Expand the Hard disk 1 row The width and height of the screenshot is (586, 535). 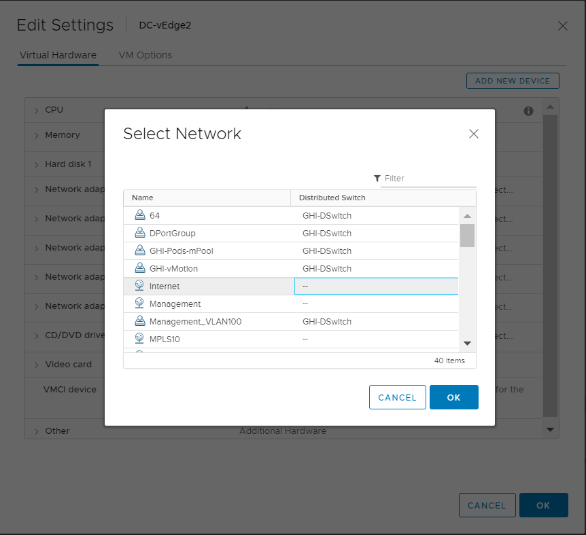click(x=37, y=164)
